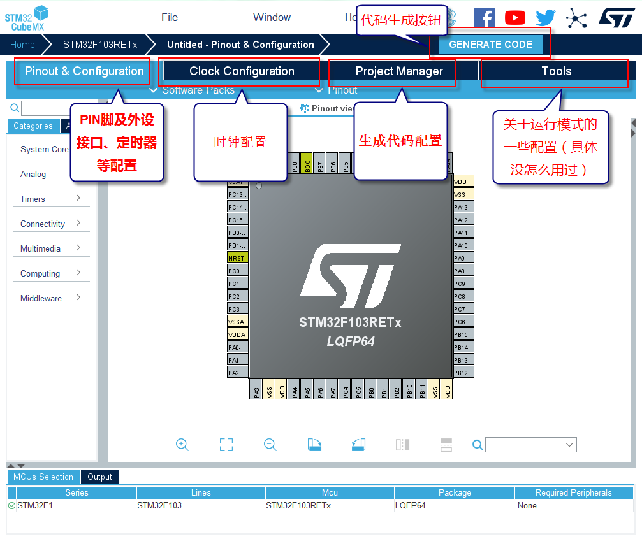Select pin PA10 on the chip

(x=464, y=245)
